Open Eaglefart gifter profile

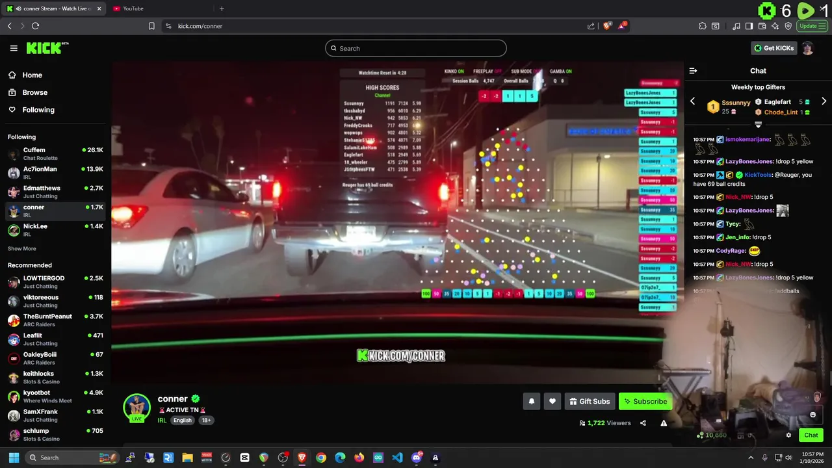(777, 102)
